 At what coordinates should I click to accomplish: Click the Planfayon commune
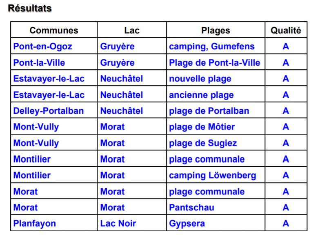coord(35,223)
